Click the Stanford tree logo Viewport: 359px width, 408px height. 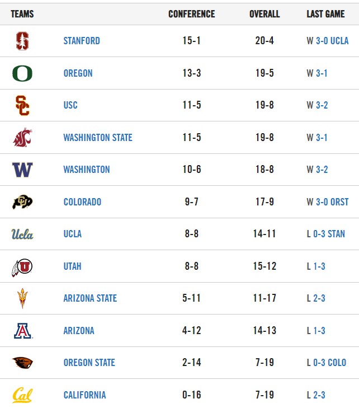pos(22,41)
